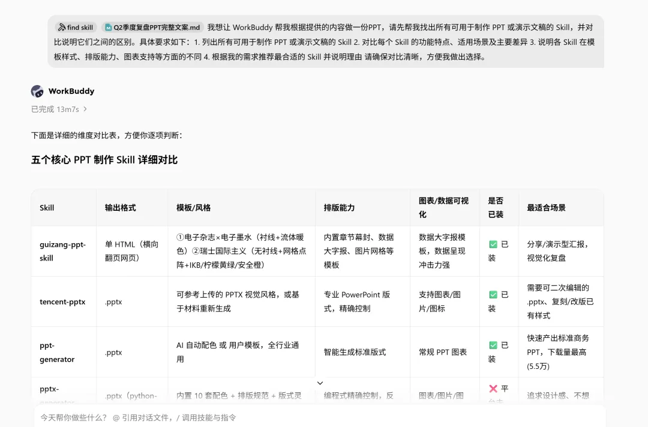Viewport: 648px width, 427px height.
Task: Click the red cross icon in pptx-generator row
Action: [493, 389]
